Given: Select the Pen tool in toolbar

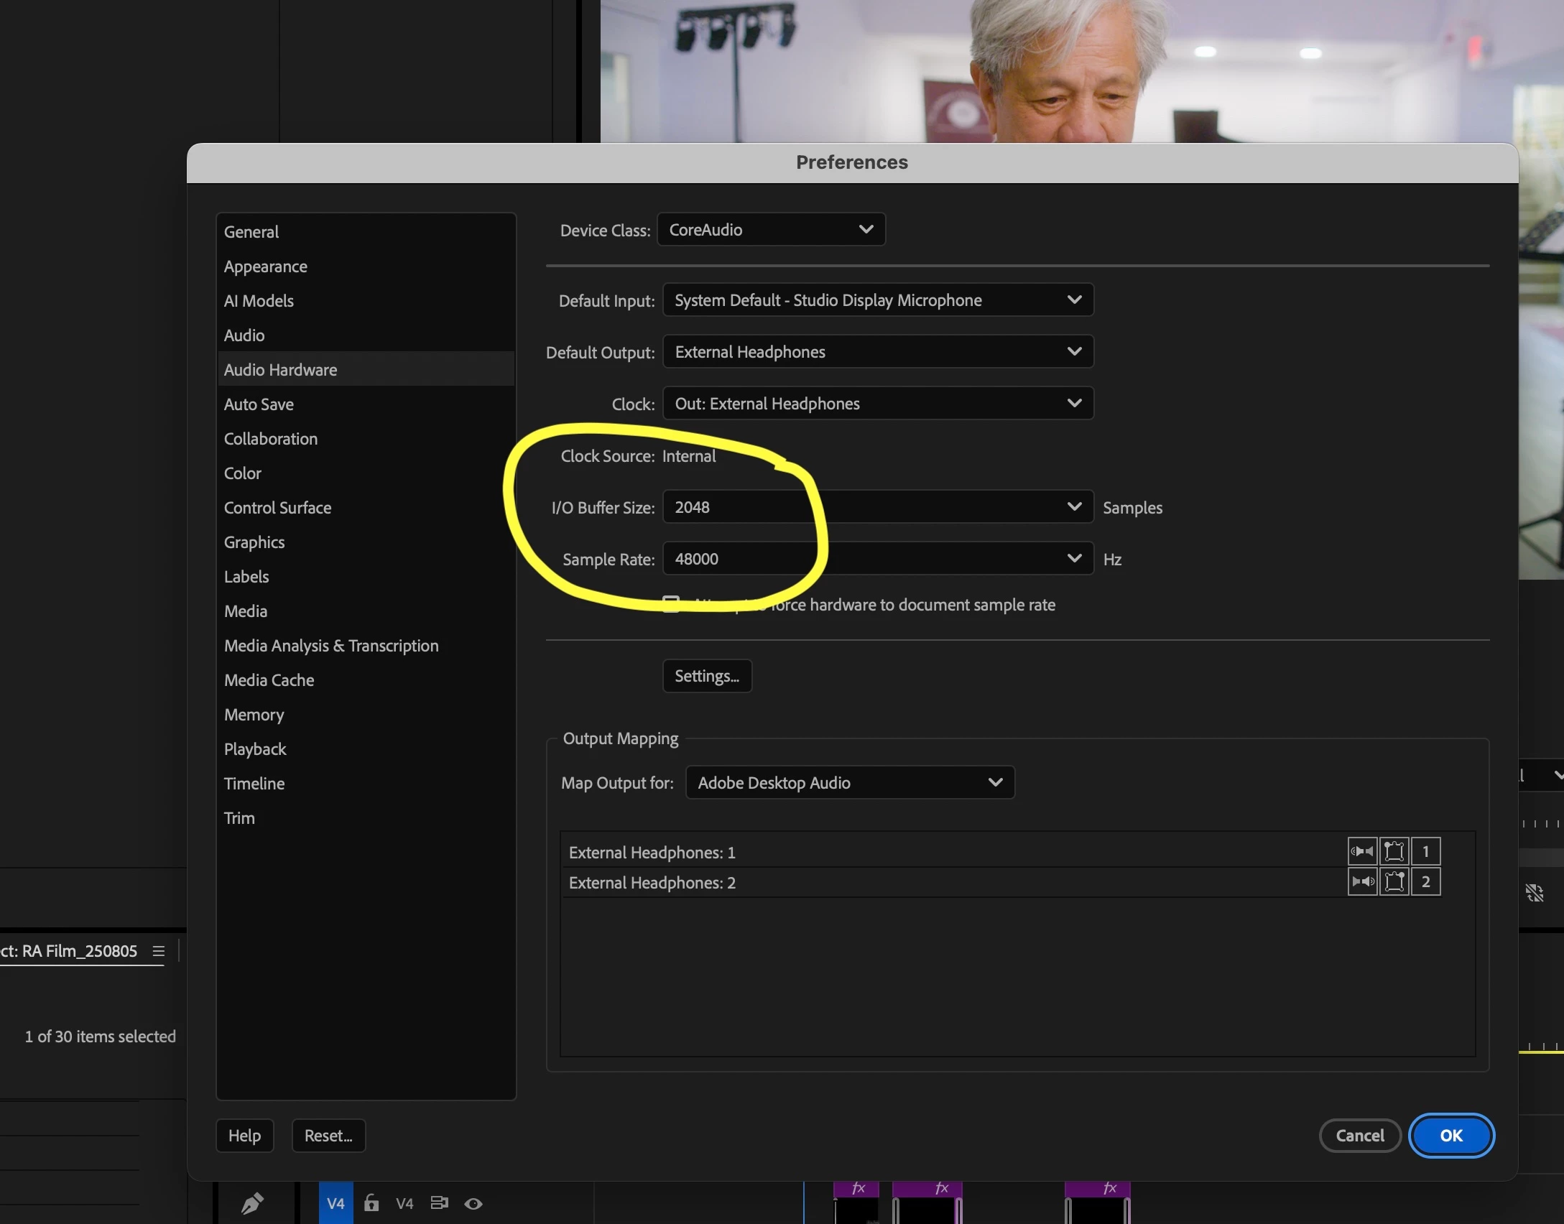Looking at the screenshot, I should (x=252, y=1202).
